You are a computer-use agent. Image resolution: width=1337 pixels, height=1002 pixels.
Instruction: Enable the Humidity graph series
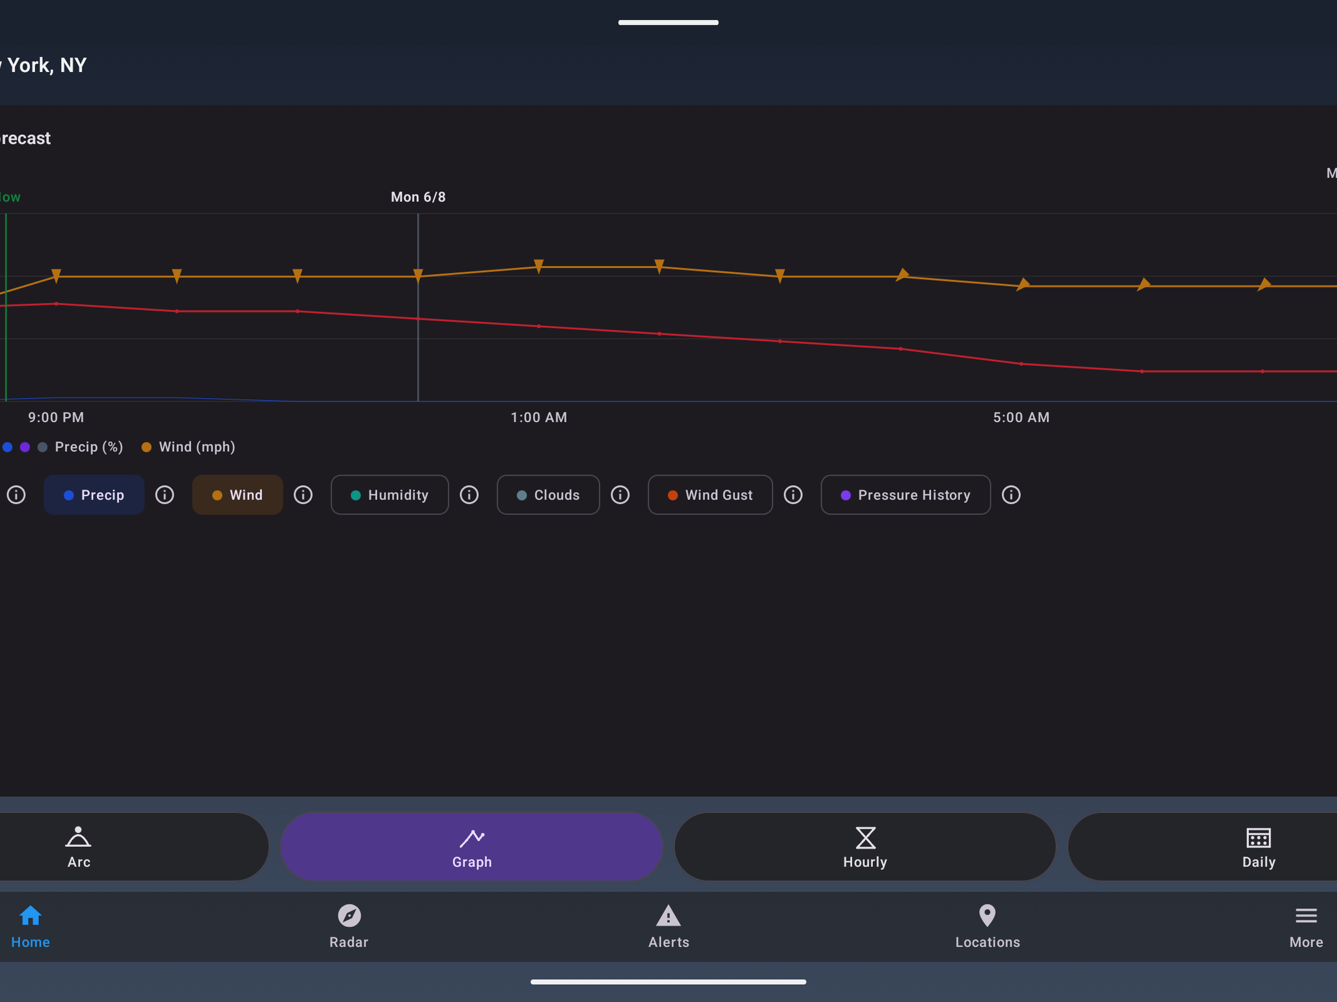390,495
